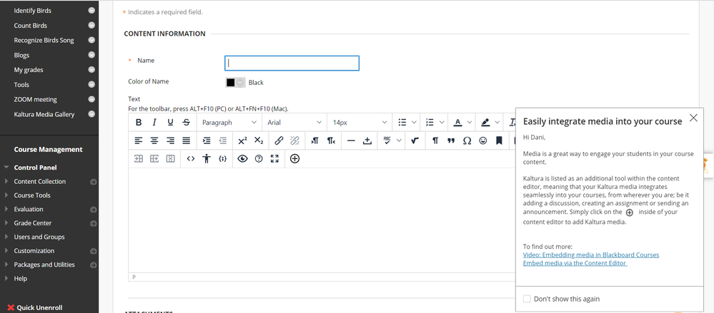The image size is (714, 313).
Task: Increase indent of paragraph
Action: pos(207,141)
